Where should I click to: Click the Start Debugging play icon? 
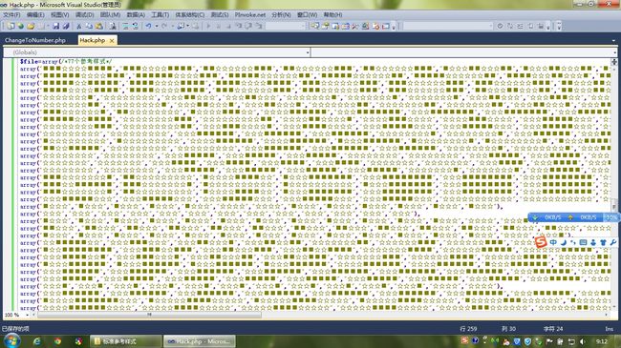[208, 26]
